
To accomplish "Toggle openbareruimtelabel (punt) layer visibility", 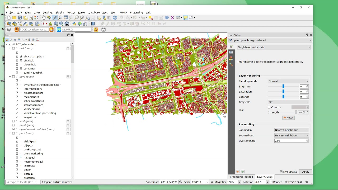I will pyautogui.click(x=13, y=129).
